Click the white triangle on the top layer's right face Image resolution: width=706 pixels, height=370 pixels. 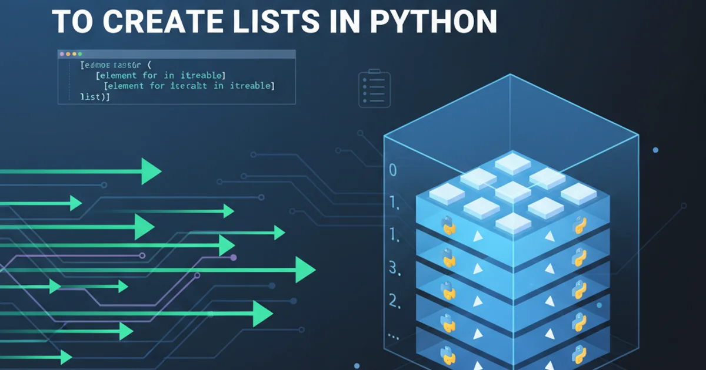click(x=550, y=236)
